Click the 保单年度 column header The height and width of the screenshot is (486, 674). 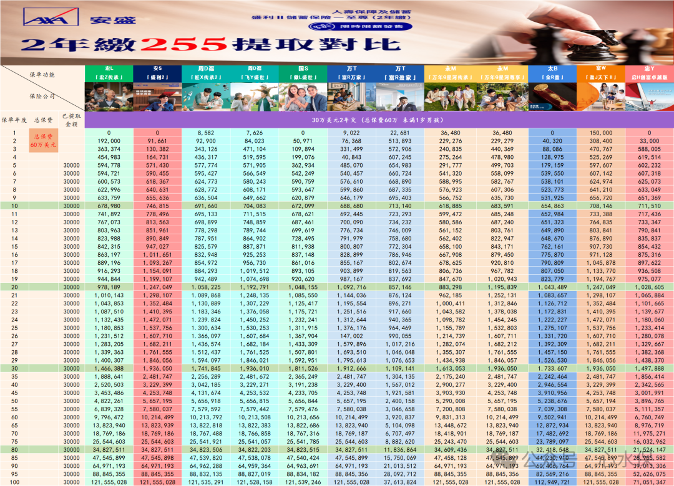[x=14, y=120]
